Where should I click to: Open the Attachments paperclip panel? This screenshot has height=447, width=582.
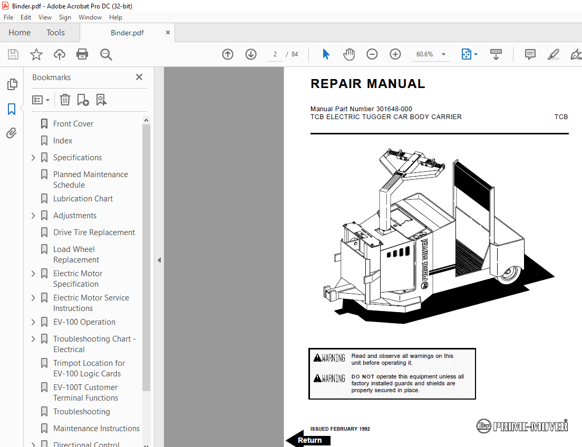point(12,133)
